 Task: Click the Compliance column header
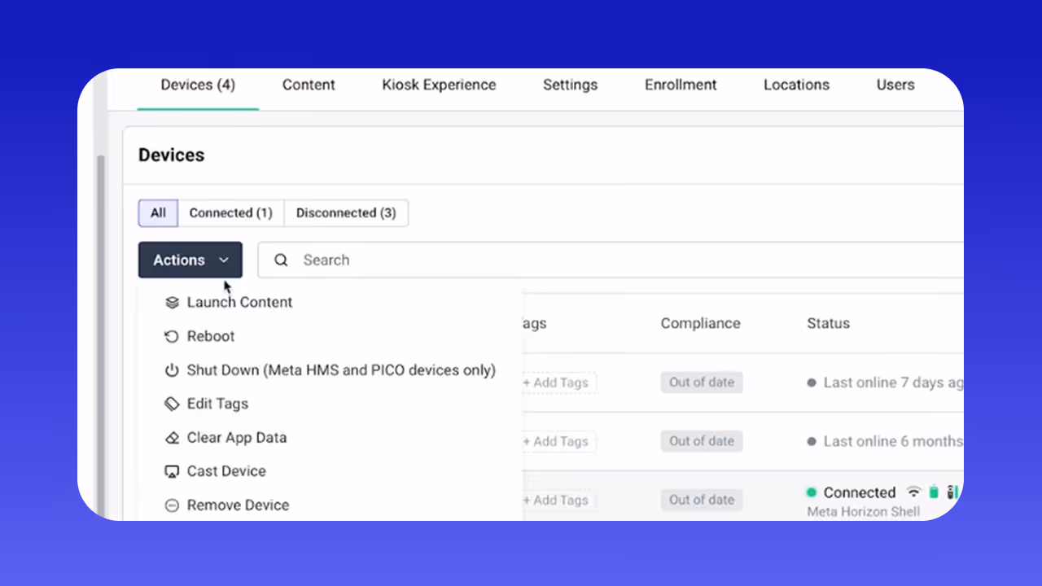[x=700, y=323]
